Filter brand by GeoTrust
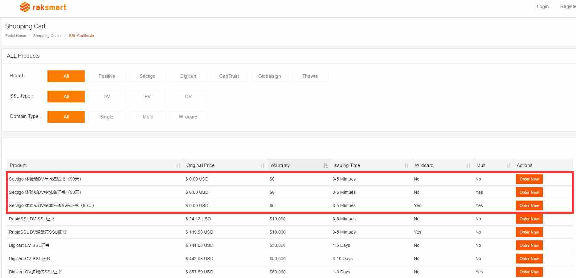This screenshot has width=576, height=278. coord(229,76)
